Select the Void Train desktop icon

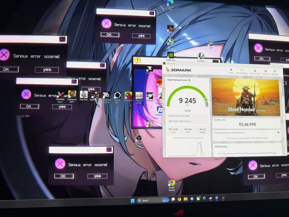click(x=84, y=96)
